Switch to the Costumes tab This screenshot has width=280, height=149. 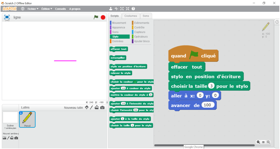tap(130, 16)
